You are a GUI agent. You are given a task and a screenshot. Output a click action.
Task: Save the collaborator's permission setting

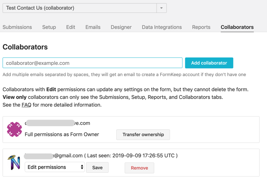click(97, 168)
